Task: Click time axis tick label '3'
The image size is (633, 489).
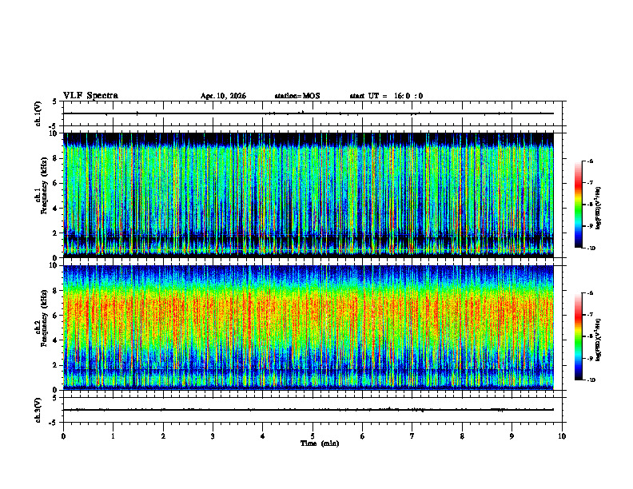Action: pyautogui.click(x=213, y=436)
